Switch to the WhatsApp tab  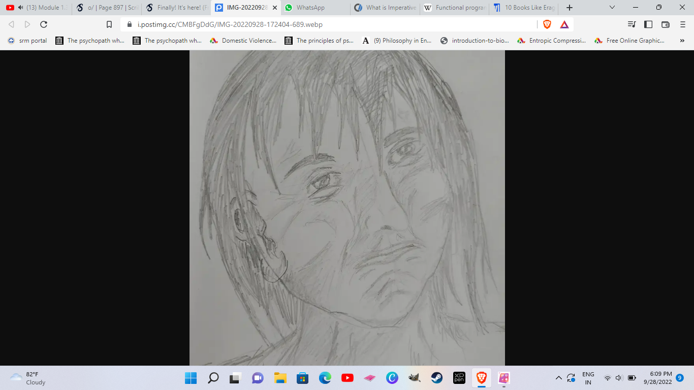[x=310, y=8]
